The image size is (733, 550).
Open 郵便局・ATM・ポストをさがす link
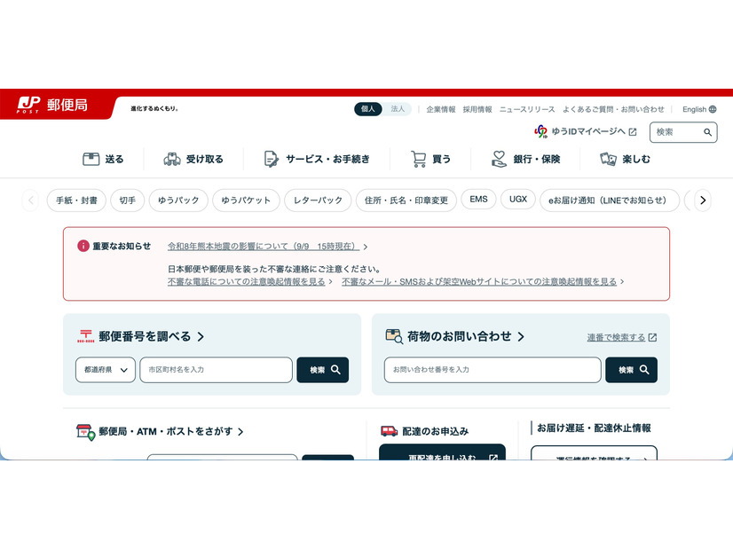(165, 431)
